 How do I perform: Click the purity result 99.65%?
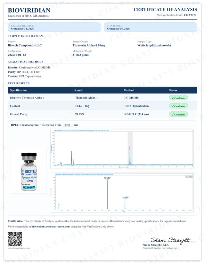click(x=80, y=114)
